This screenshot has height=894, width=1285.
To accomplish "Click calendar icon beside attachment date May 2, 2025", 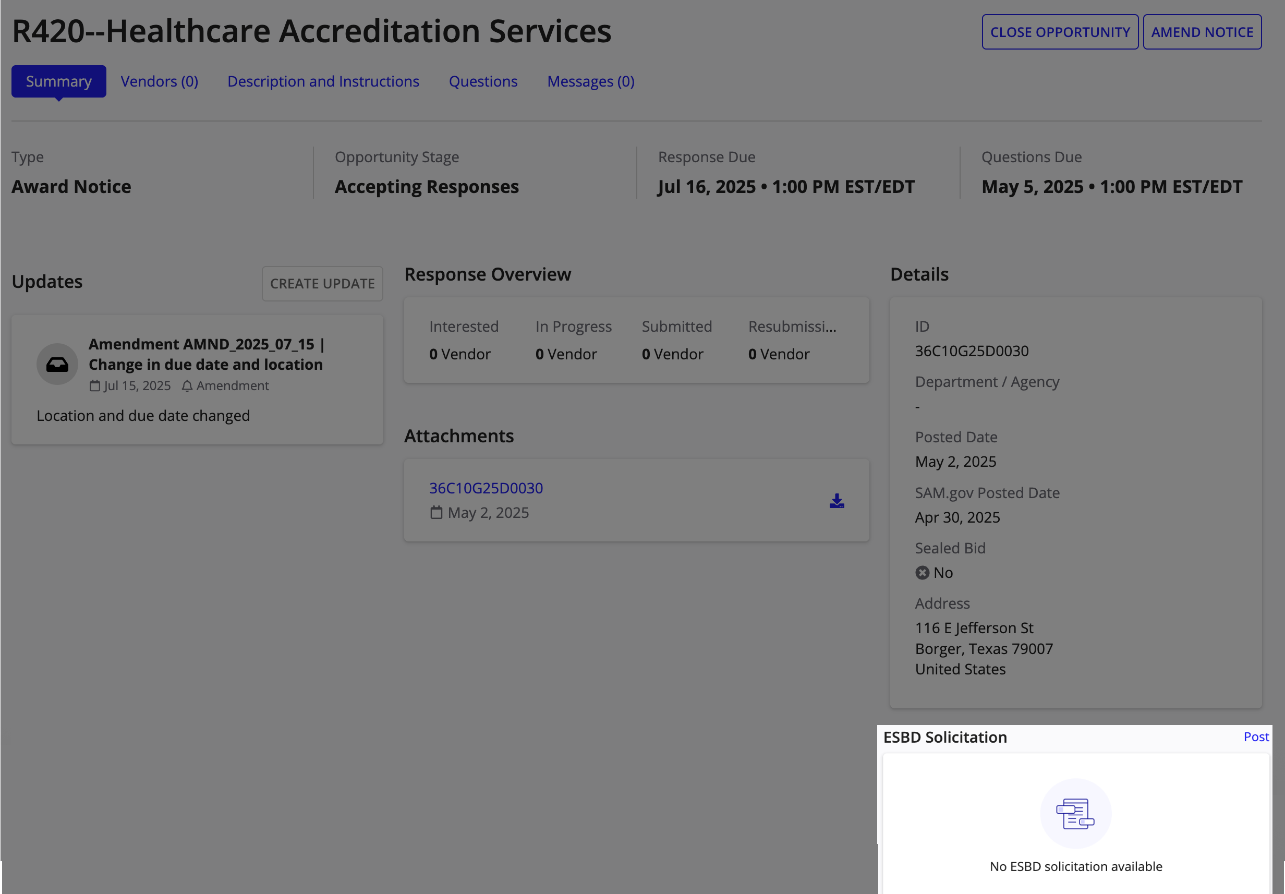I will [x=436, y=512].
